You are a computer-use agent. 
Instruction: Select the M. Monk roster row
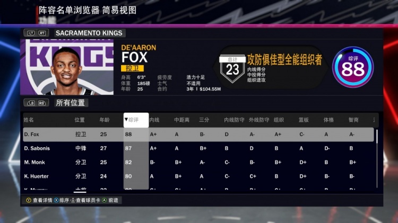pos(198,162)
